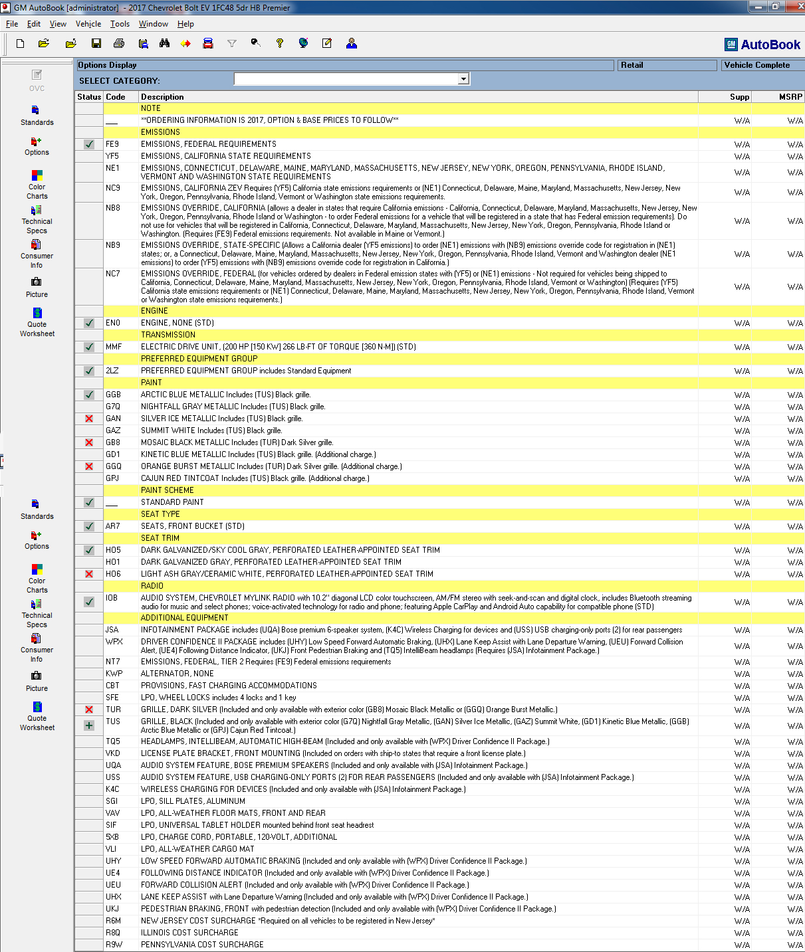This screenshot has height=952, width=805.
Task: Expand the Select Category dropdown arrow
Action: [x=463, y=79]
